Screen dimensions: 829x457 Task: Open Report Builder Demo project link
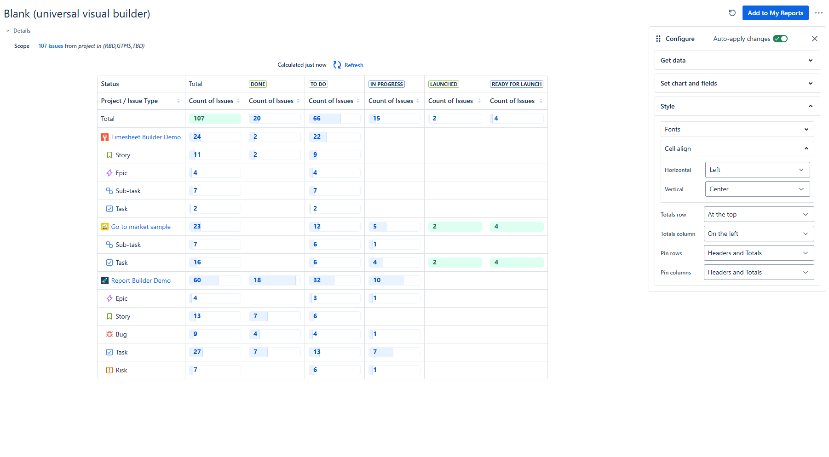click(x=141, y=280)
